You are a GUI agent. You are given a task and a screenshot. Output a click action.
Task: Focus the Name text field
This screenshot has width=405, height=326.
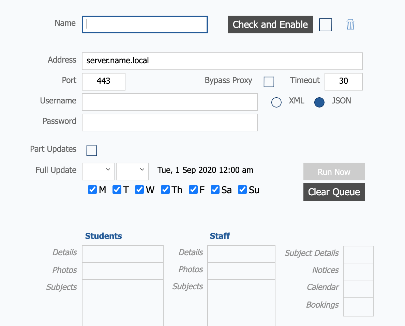[145, 25]
